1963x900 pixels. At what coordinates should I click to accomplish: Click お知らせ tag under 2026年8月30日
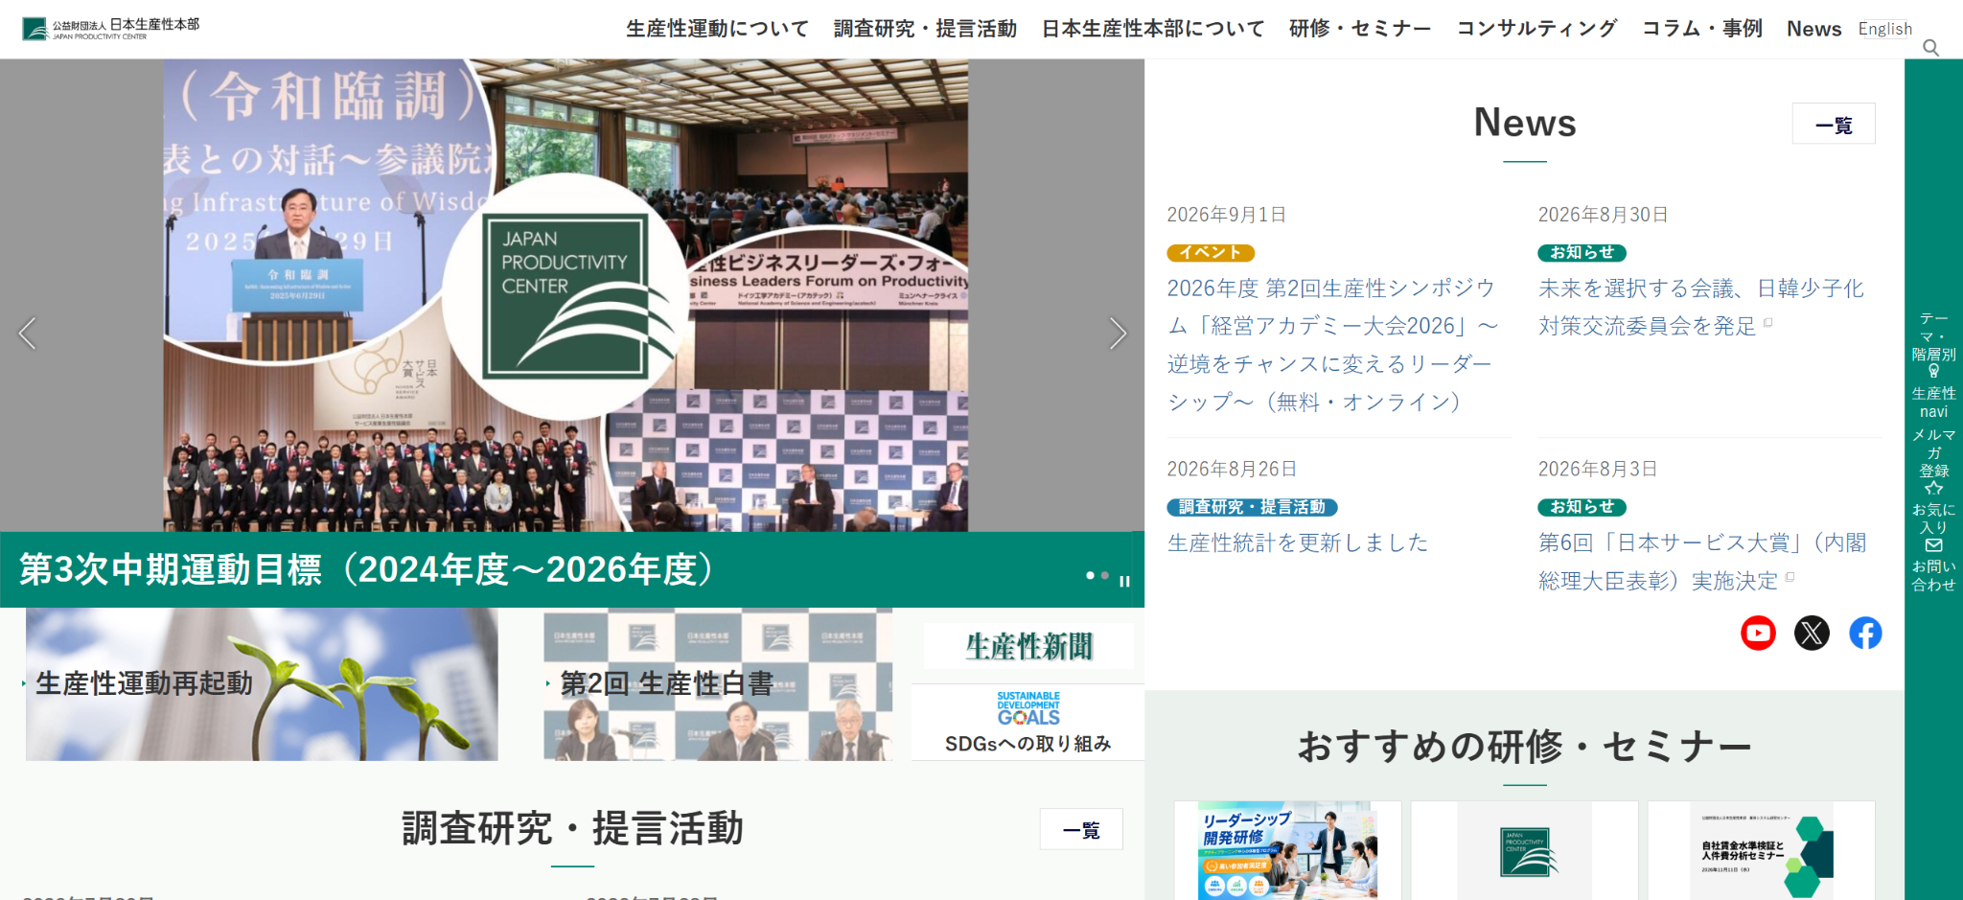pos(1582,253)
